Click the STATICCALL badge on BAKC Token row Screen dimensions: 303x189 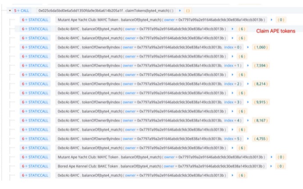[x=36, y=166]
